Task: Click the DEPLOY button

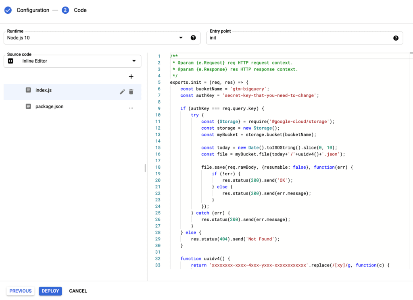Action: [x=50, y=291]
